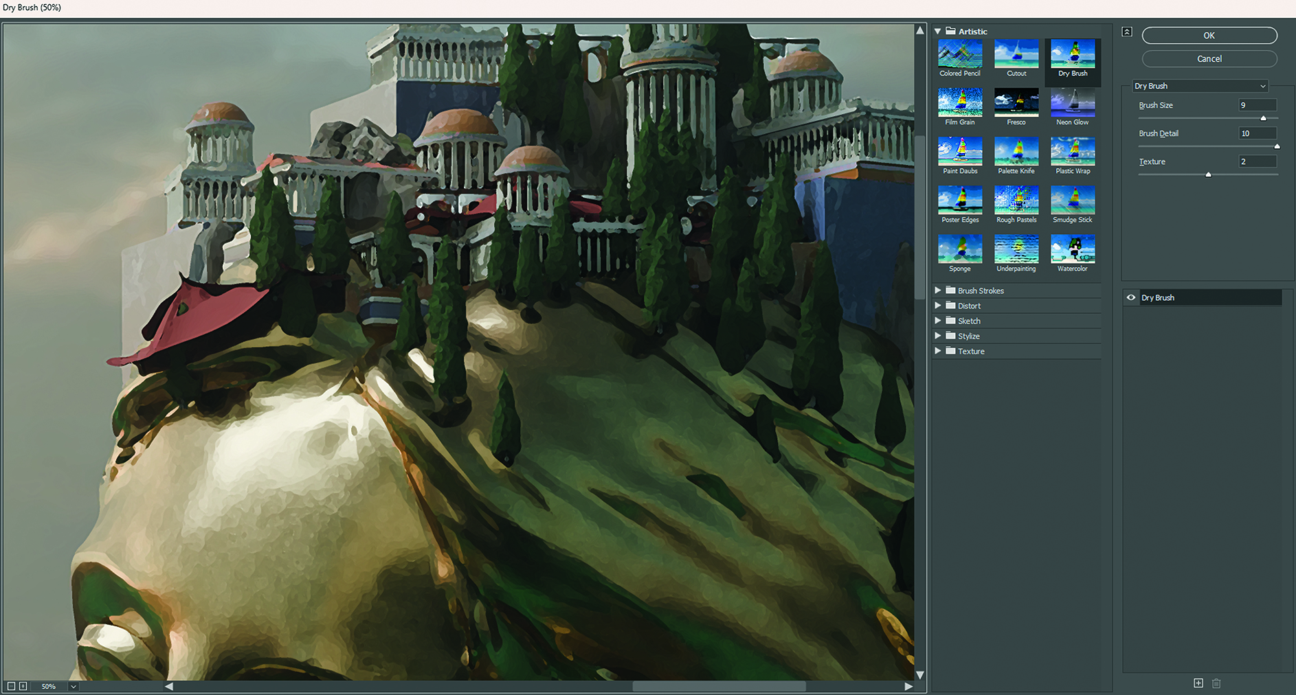1296x695 pixels.
Task: Select the Cutout filter
Action: click(1016, 55)
